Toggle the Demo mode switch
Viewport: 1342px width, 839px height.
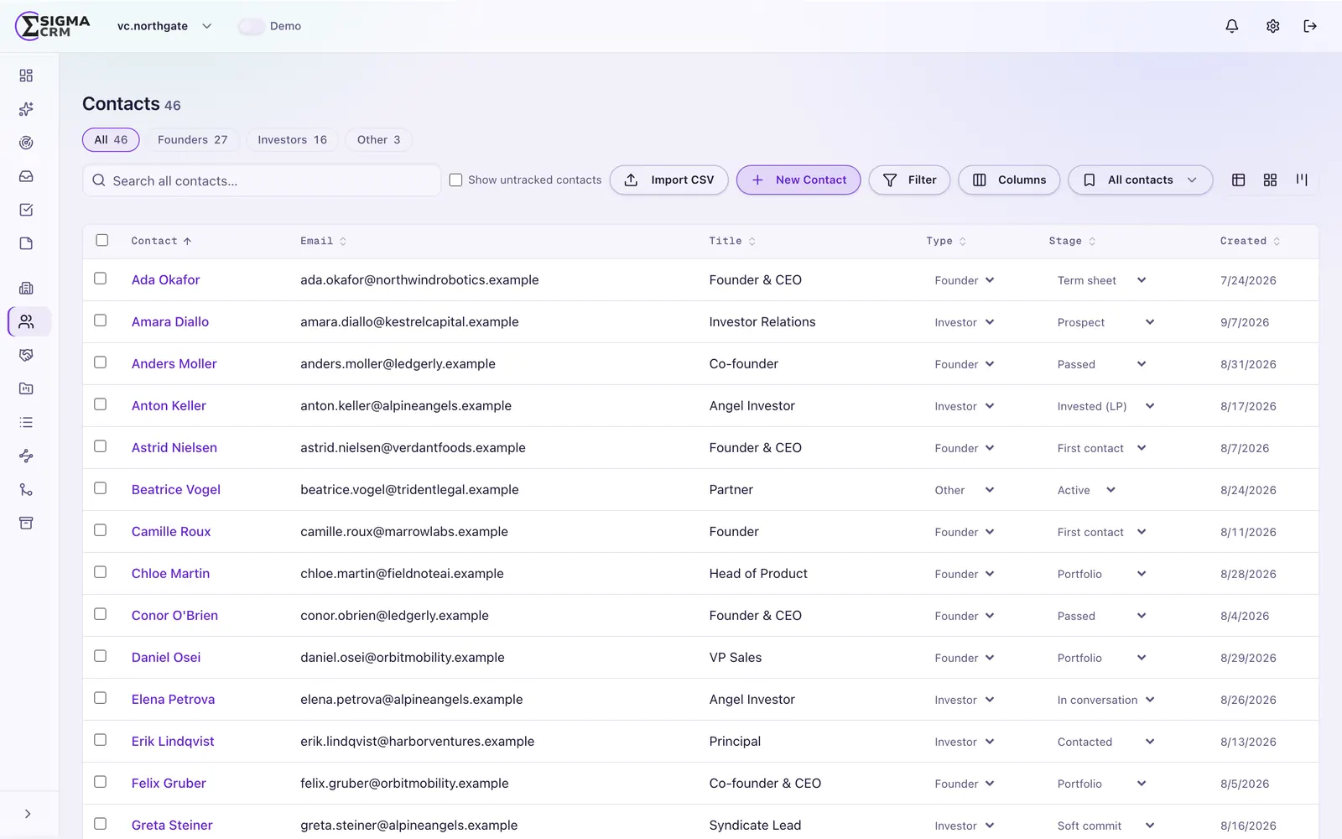251,26
